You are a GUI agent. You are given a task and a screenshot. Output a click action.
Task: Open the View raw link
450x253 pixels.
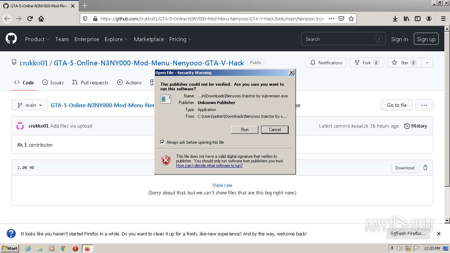[223, 185]
